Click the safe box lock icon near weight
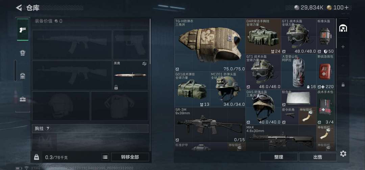The height and width of the screenshot is (170, 365). point(36,157)
